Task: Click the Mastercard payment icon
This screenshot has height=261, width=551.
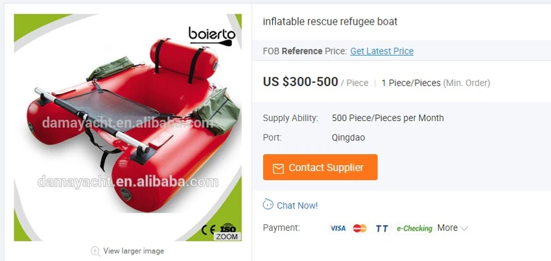Action: coord(360,228)
